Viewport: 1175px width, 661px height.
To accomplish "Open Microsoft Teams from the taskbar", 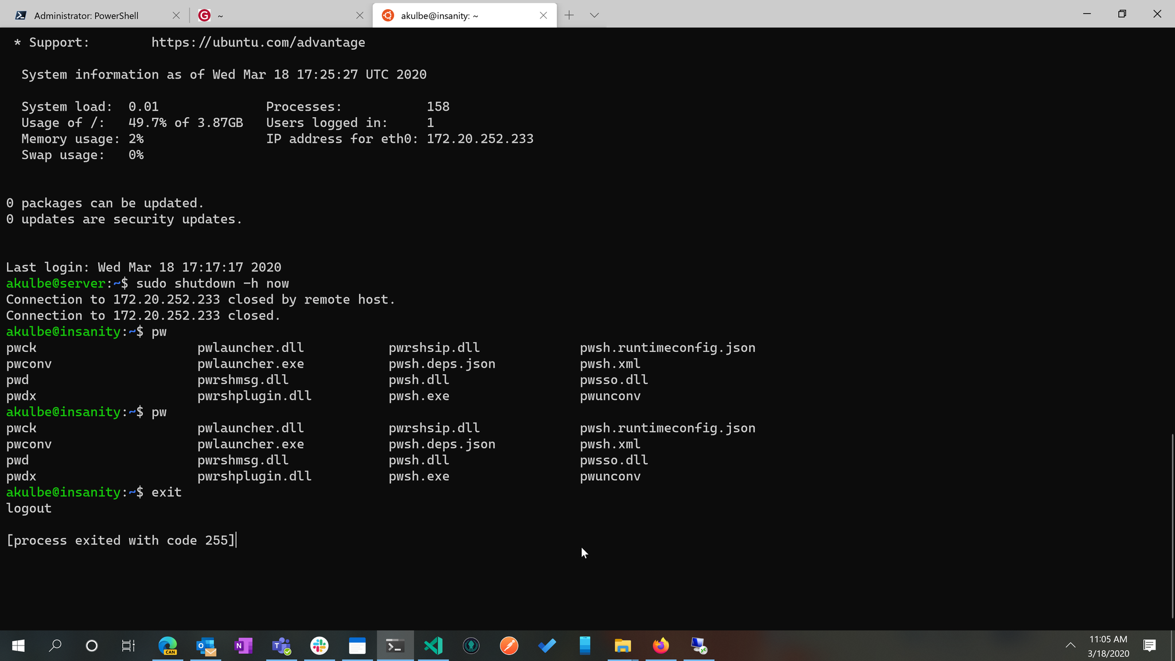I will (281, 646).
